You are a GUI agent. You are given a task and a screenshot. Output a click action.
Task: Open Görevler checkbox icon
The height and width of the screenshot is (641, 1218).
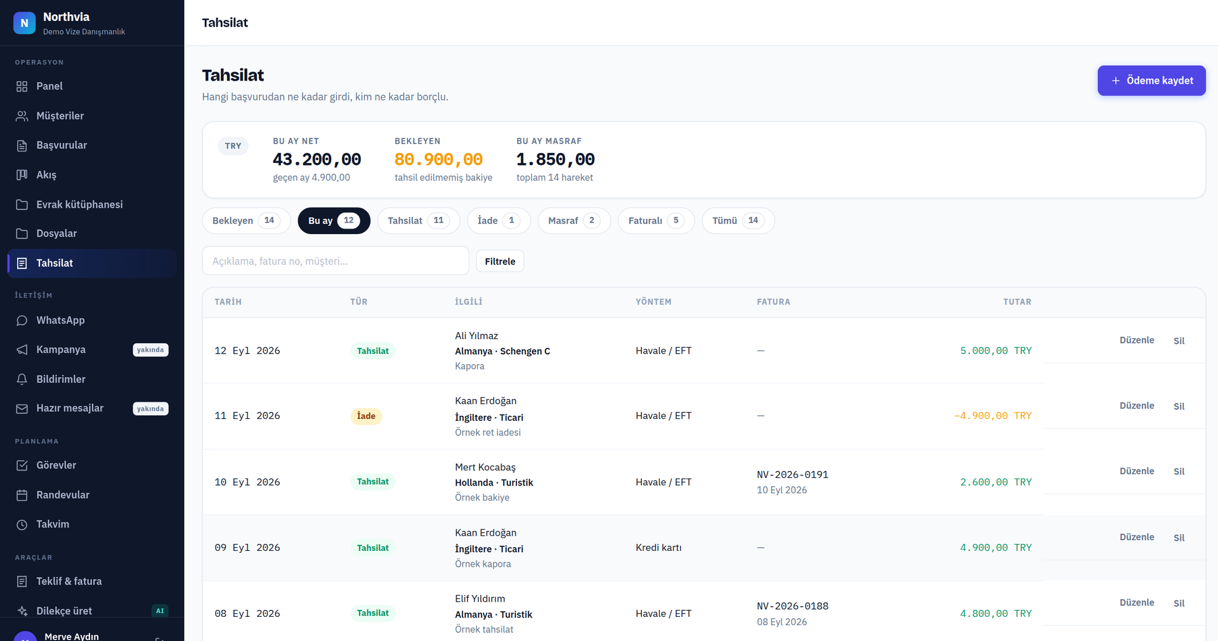(x=22, y=465)
